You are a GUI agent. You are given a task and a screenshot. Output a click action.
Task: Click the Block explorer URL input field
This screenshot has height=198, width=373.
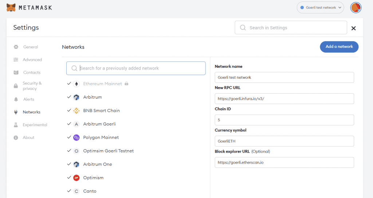pos(284,162)
